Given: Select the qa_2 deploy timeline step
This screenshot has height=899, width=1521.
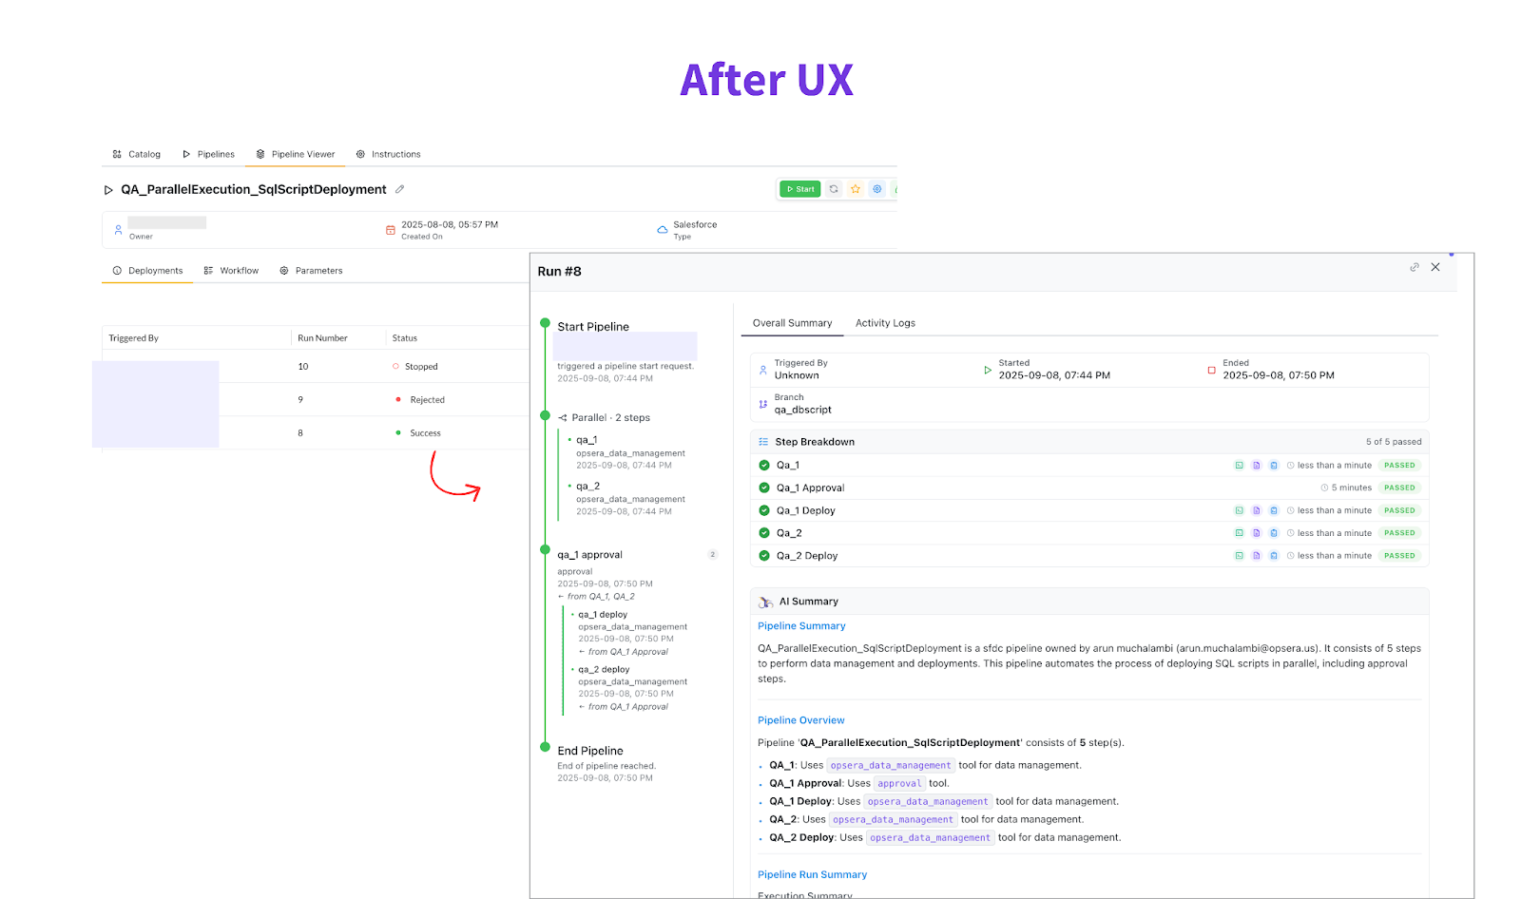Looking at the screenshot, I should pyautogui.click(x=604, y=670).
